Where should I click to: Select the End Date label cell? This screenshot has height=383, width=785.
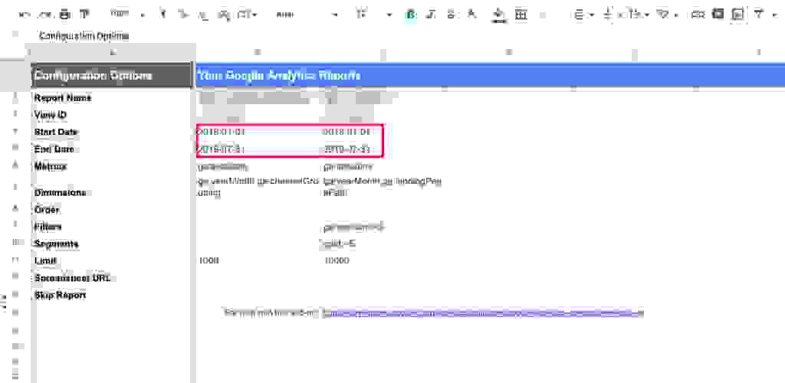(x=111, y=149)
